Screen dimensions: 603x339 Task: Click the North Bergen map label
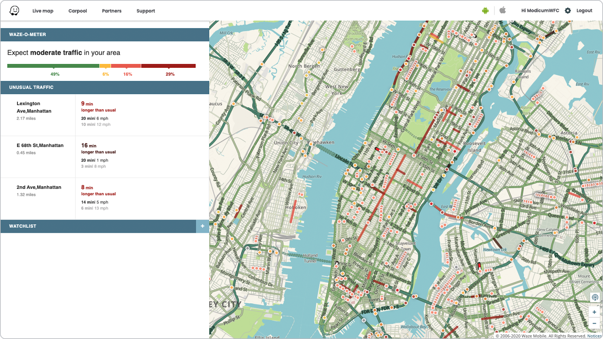tap(304, 66)
